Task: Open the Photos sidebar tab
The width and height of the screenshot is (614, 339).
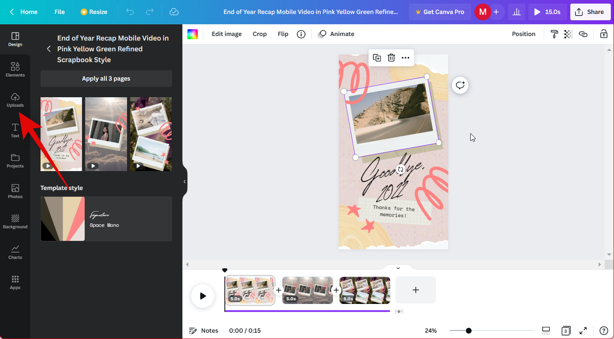Action: [x=15, y=191]
